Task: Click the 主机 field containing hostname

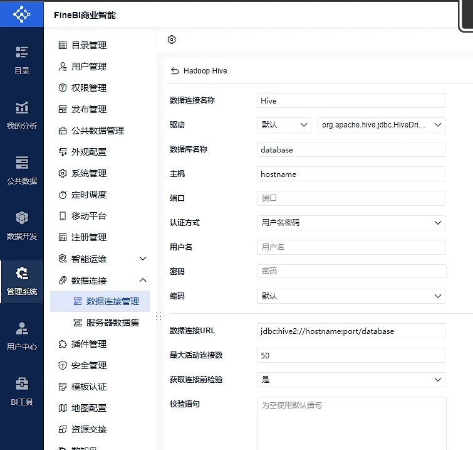Action: pos(351,174)
